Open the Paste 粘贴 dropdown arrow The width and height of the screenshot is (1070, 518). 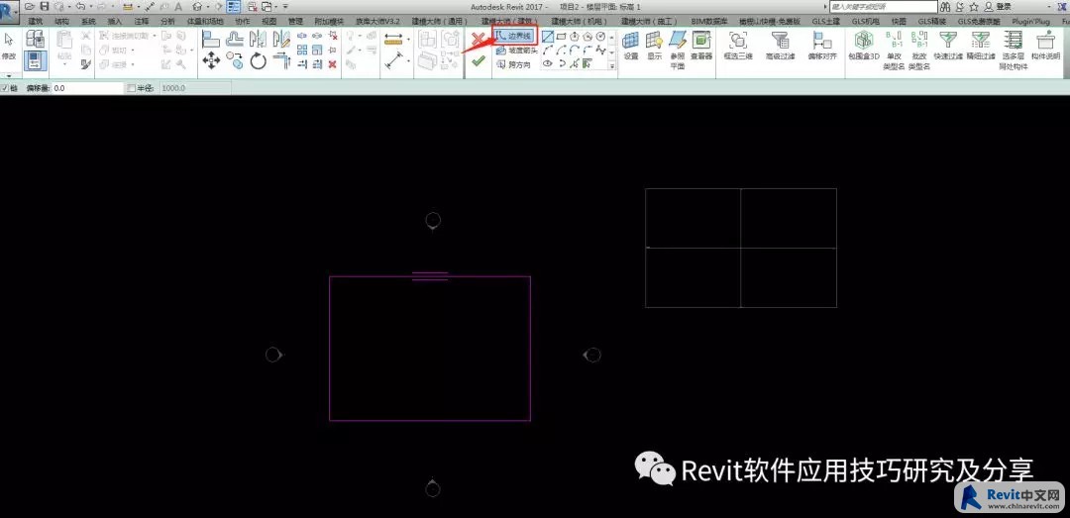pos(64,64)
